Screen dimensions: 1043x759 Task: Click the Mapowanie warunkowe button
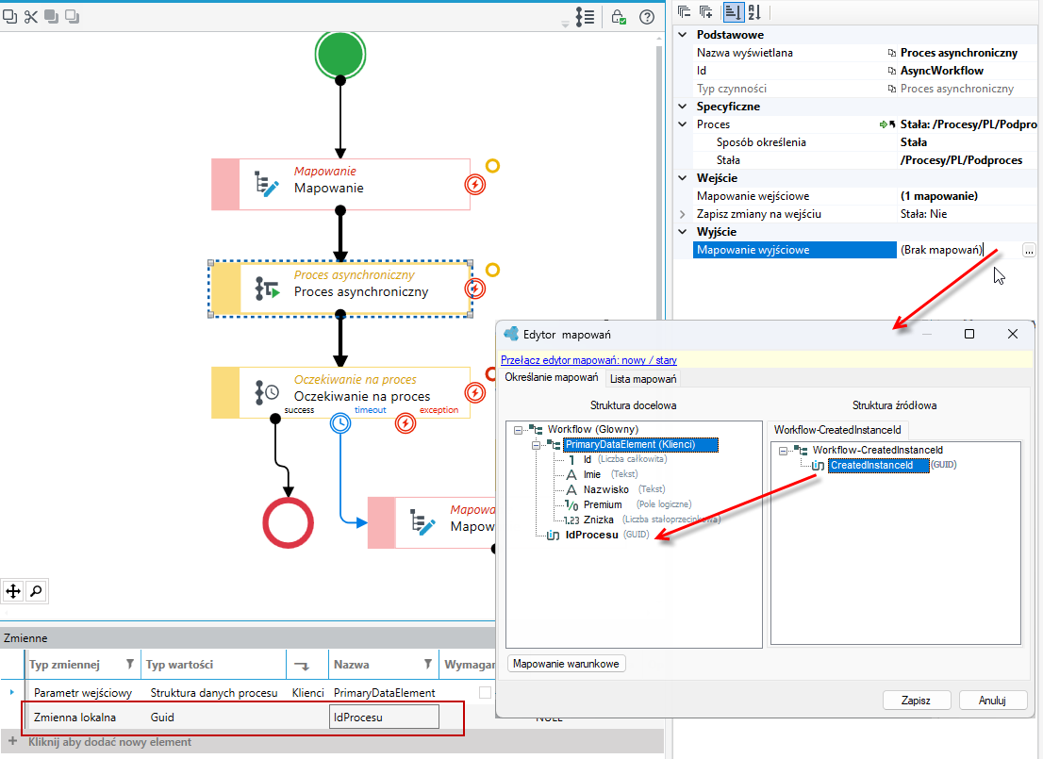click(566, 664)
